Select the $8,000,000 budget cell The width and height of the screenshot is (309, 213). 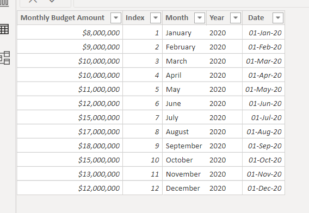pyautogui.click(x=70, y=33)
